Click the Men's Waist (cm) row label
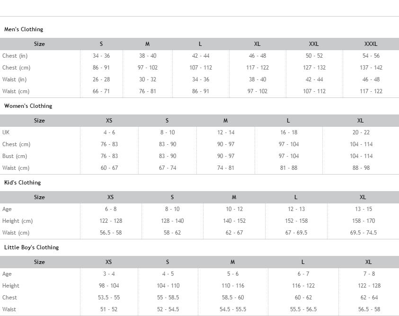Viewport: 399px width, 316px height. pos(16,91)
